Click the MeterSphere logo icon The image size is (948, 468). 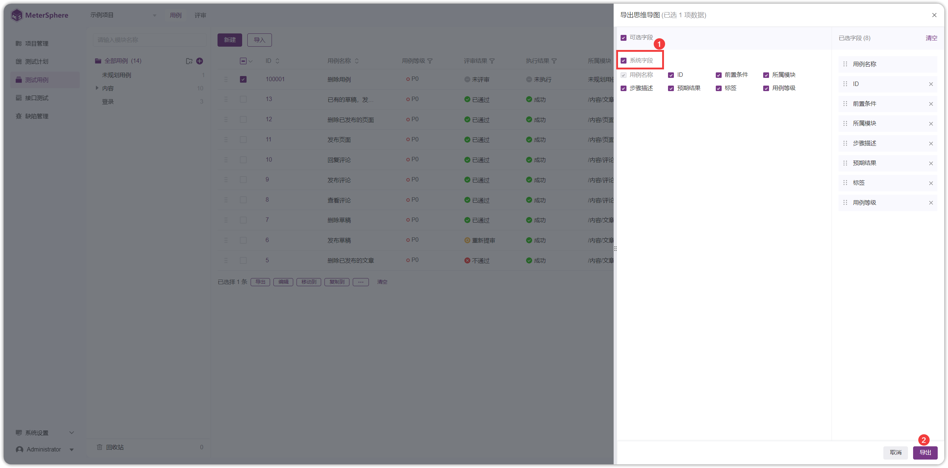coord(17,15)
